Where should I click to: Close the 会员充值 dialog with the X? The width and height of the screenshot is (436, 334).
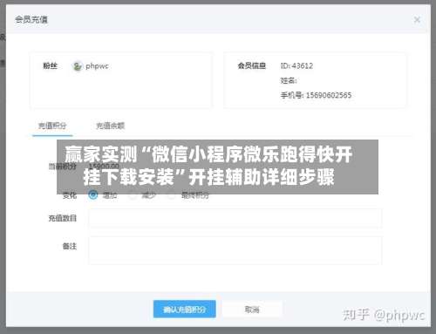(417, 20)
